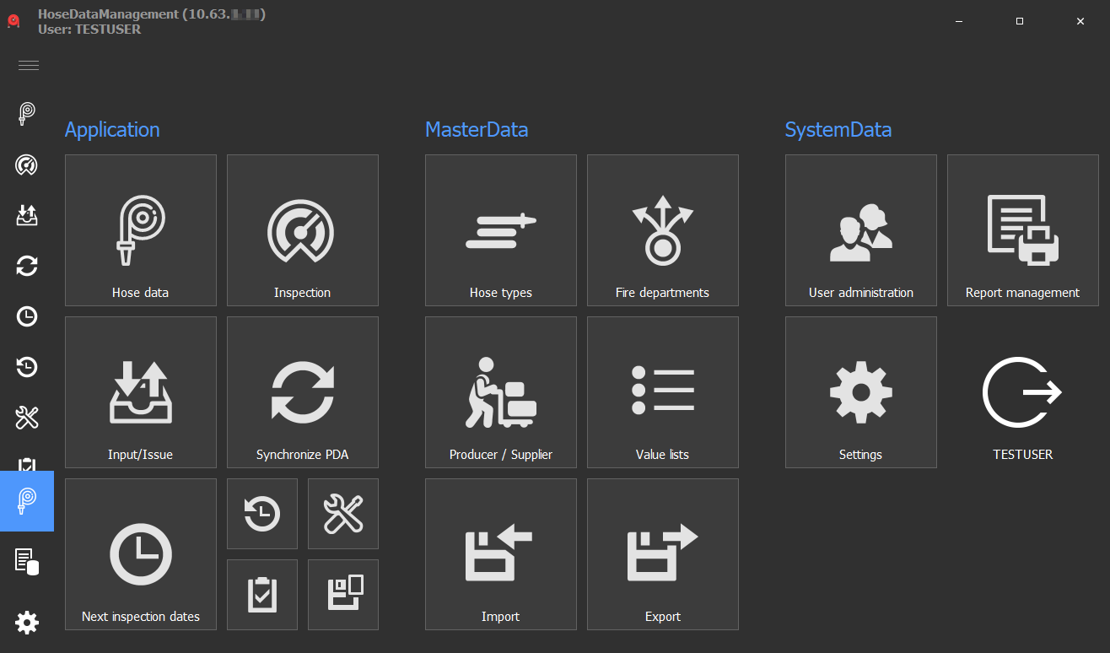The width and height of the screenshot is (1110, 653).
Task: Open the Hose data tile
Action: click(x=141, y=229)
